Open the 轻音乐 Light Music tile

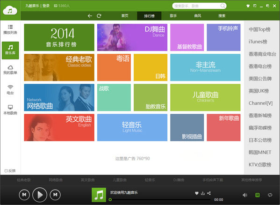(x=132, y=127)
